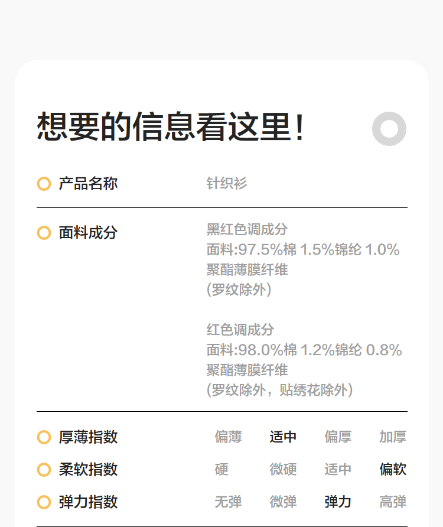Select 微硬 softness option
Image resolution: width=443 pixels, height=527 pixels.
(283, 470)
